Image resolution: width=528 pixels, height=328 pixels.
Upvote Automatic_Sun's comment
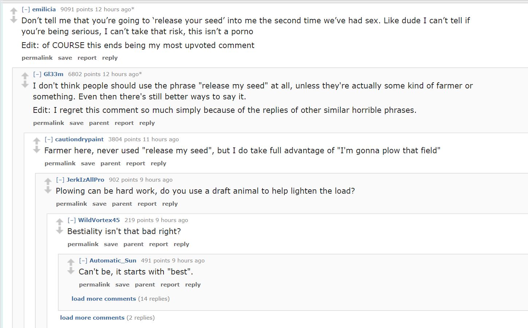(71, 262)
